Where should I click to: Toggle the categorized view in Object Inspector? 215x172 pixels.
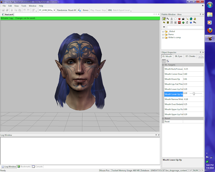tap(164, 61)
